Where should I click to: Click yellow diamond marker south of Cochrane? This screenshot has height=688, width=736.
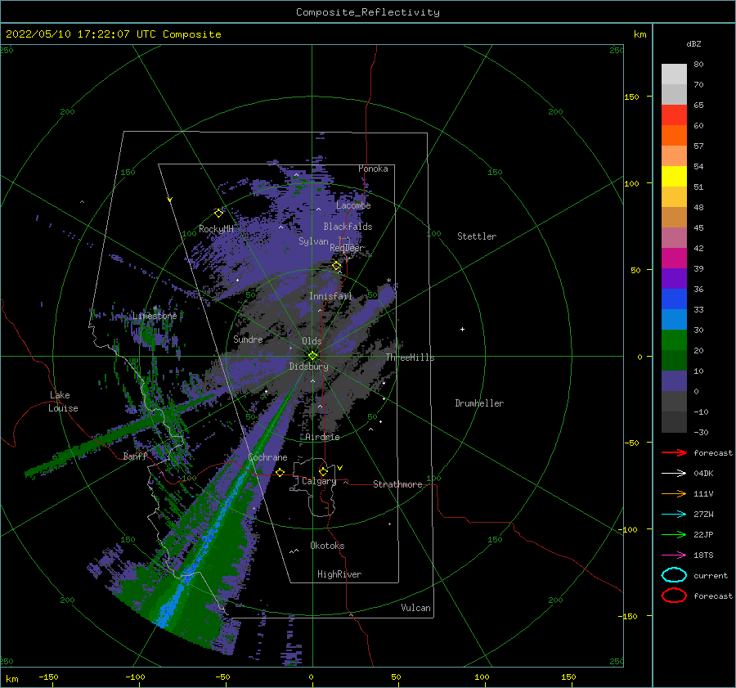(x=280, y=472)
